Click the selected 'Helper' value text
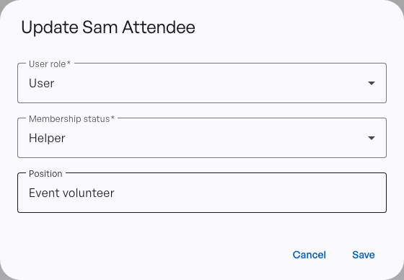 coord(47,138)
